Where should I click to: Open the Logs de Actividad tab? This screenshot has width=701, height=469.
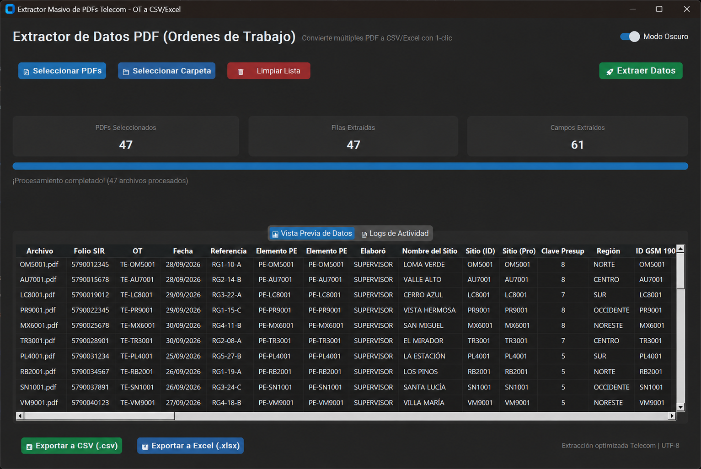[x=395, y=233]
